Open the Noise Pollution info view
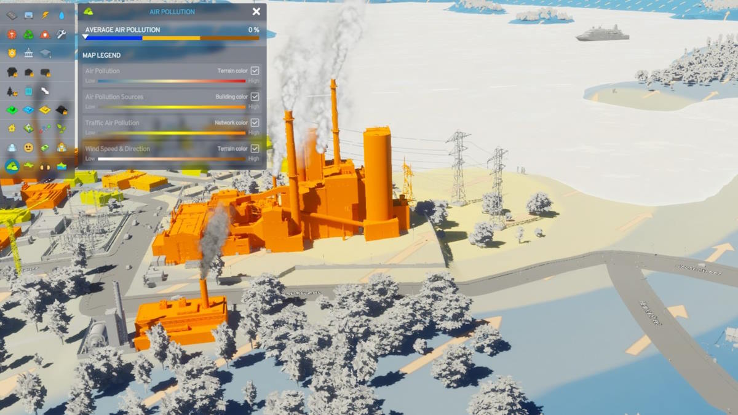This screenshot has height=415, width=738. click(45, 166)
